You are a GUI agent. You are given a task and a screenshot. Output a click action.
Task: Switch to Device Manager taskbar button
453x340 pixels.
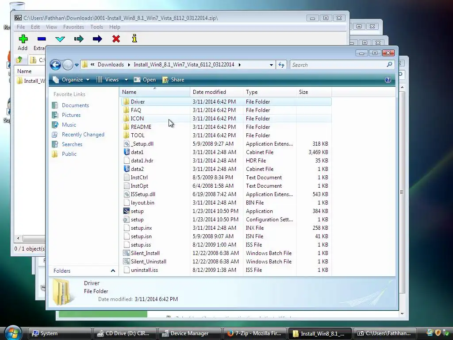point(189,333)
